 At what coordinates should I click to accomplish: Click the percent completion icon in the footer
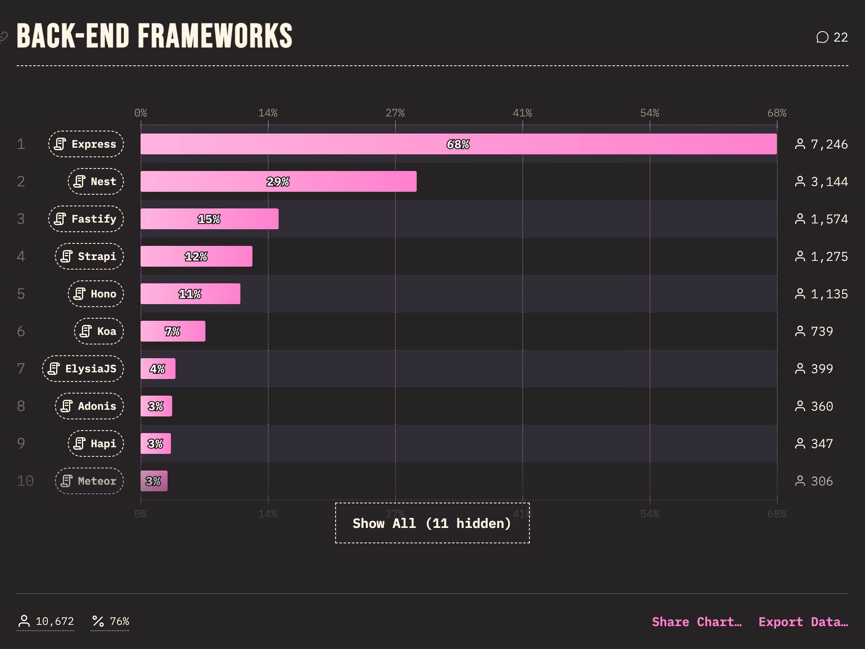point(98,621)
